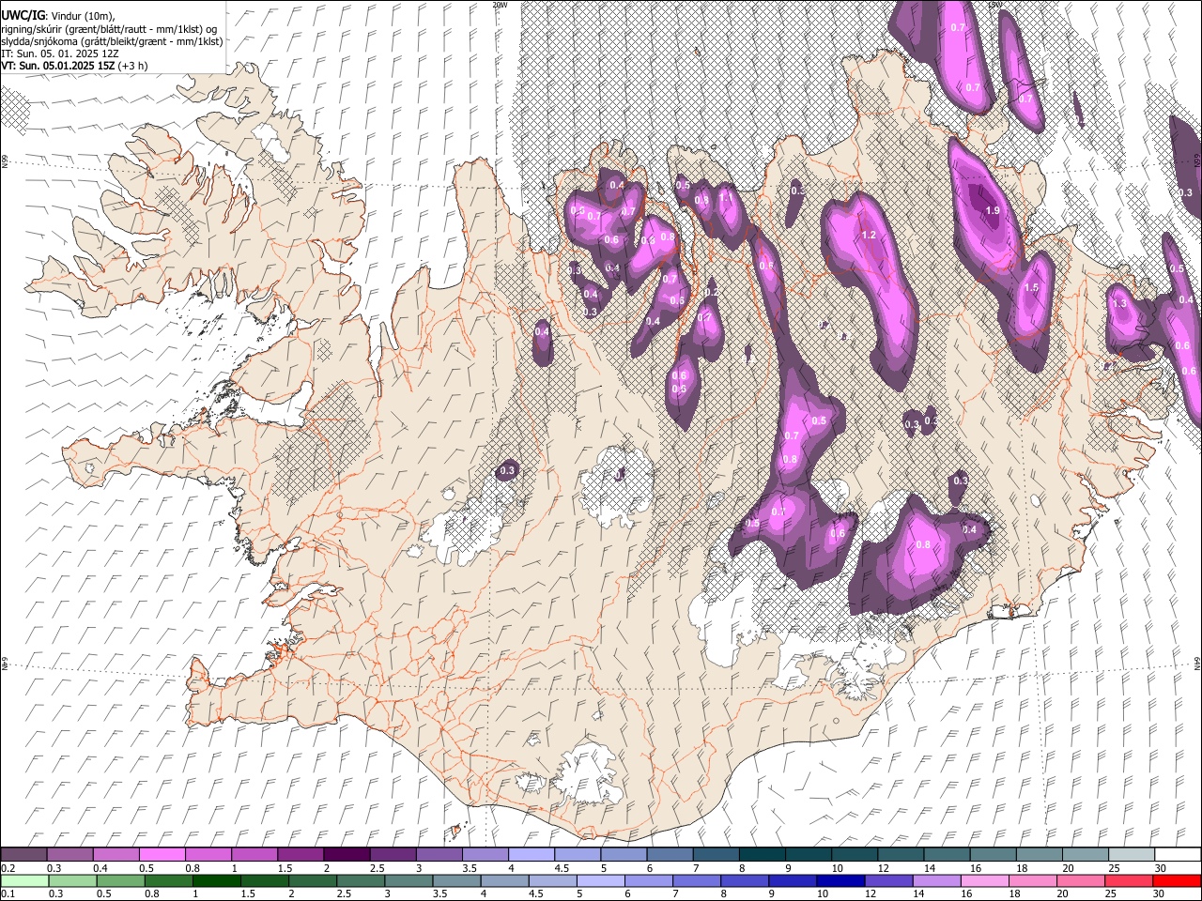The width and height of the screenshot is (1202, 901).
Task: Click the UWC/IG title text
Action: [23, 16]
